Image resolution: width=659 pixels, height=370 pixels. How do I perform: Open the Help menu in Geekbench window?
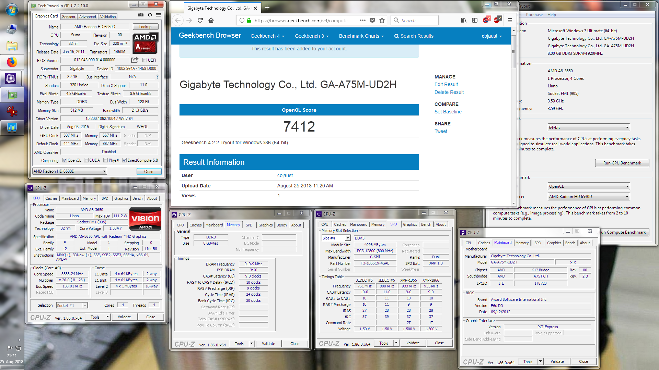tap(552, 15)
